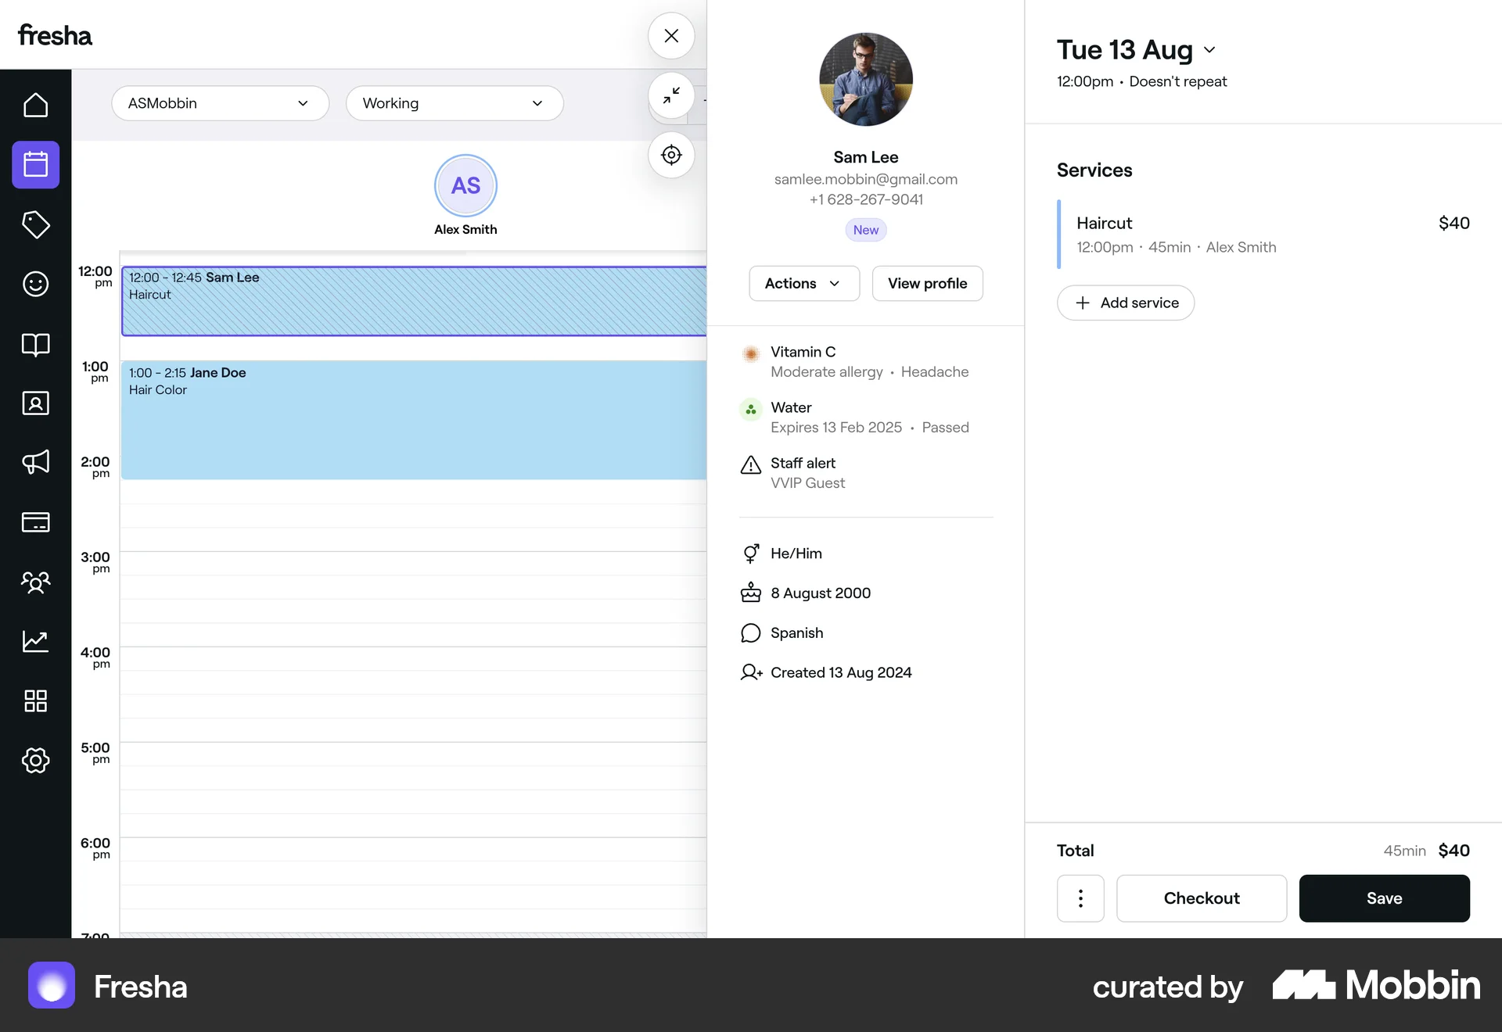Click the collapse panel arrows icon
Viewport: 1502px width, 1032px height.
(671, 95)
